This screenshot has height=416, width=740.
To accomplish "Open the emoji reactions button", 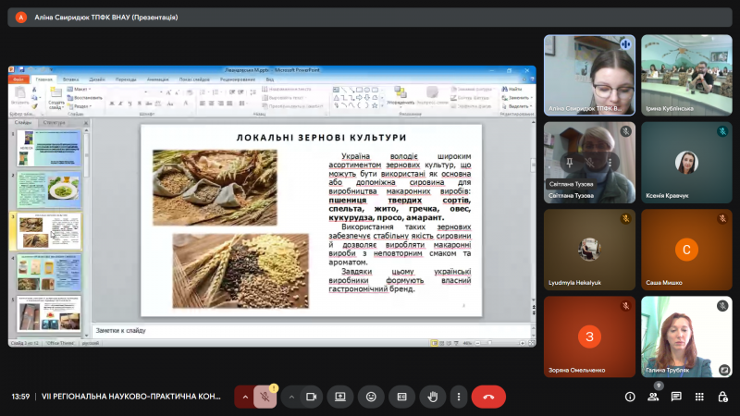I will [371, 397].
